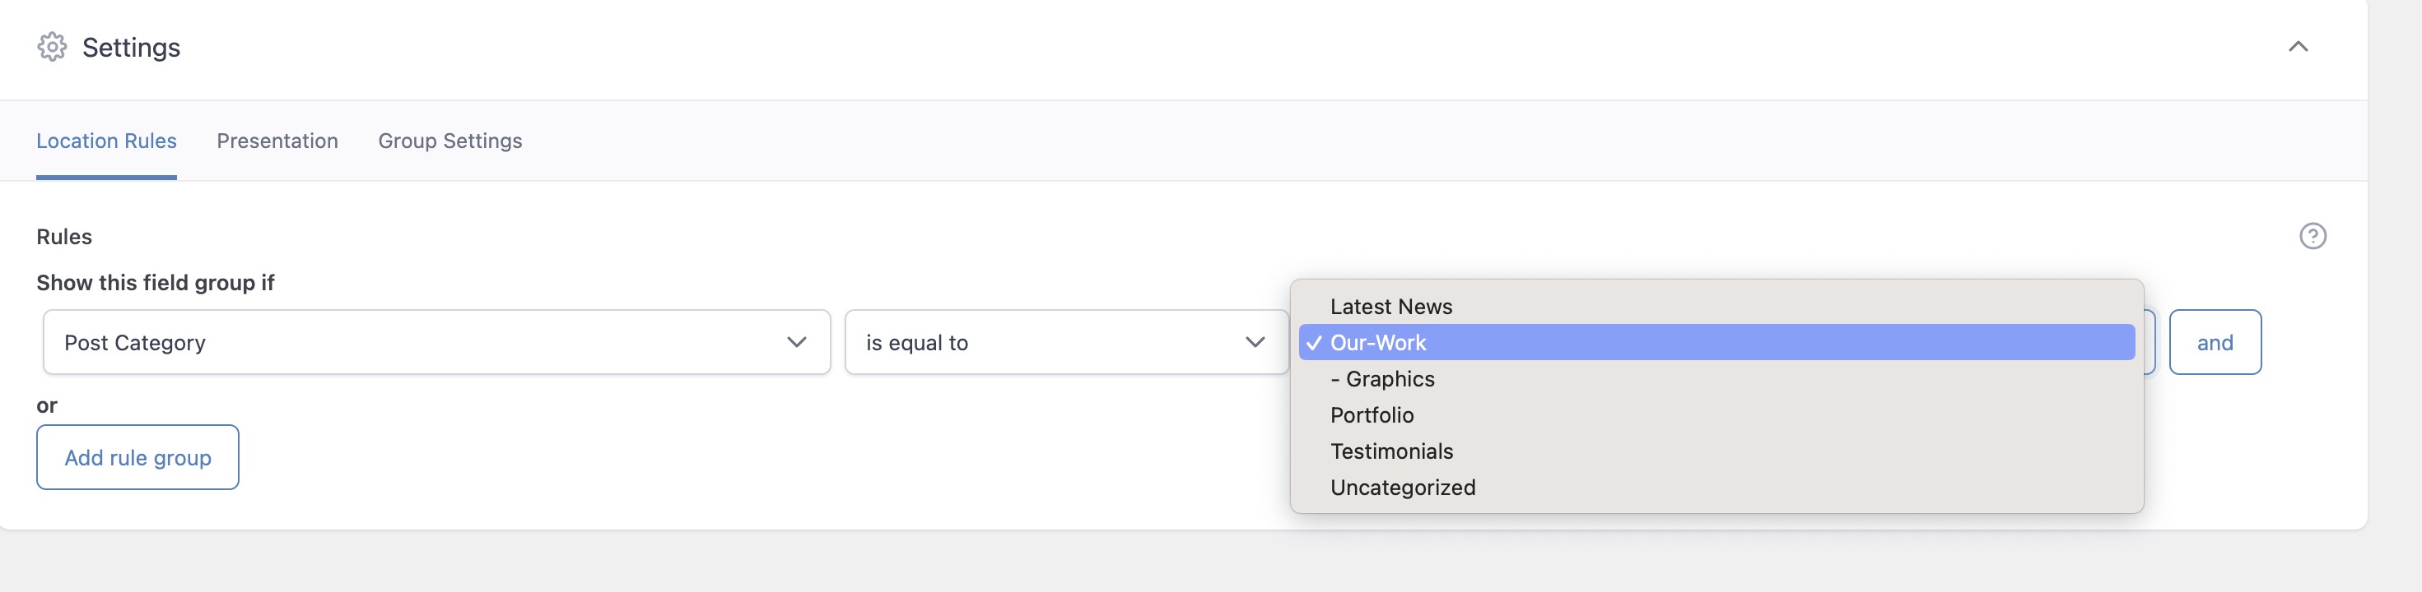Collapse the Settings panel using the chevron
This screenshot has height=592, width=2422.
[2297, 47]
